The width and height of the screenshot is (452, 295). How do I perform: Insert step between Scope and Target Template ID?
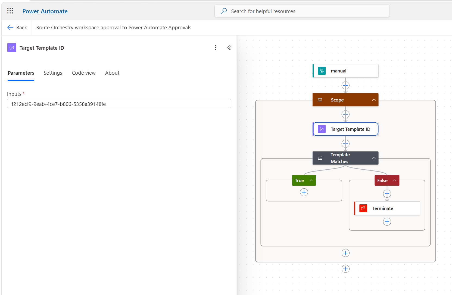[x=345, y=115]
